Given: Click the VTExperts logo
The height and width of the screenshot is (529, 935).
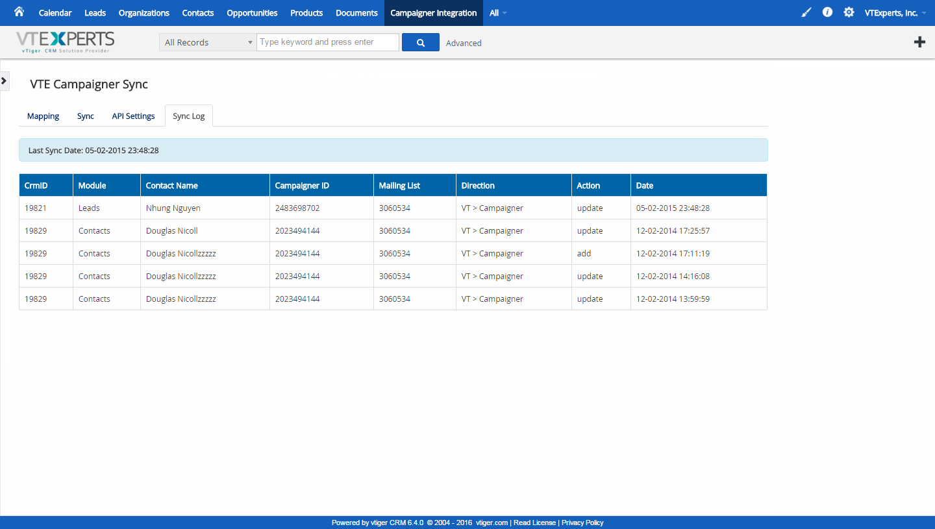Looking at the screenshot, I should [65, 42].
